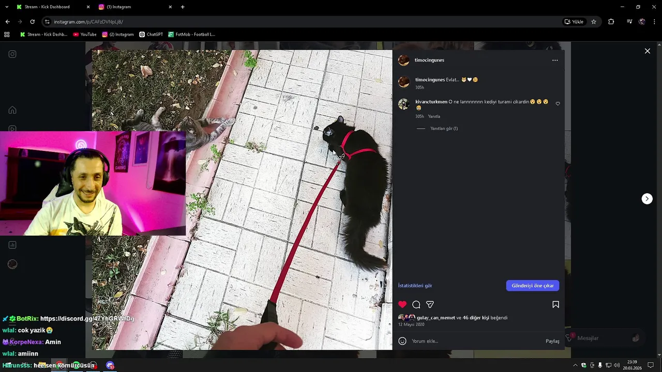The height and width of the screenshot is (372, 662).
Task: Open the emoji picker in comment box
Action: click(402, 341)
